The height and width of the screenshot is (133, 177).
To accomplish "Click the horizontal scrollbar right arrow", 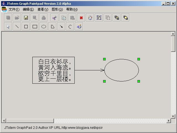I will (169, 121).
